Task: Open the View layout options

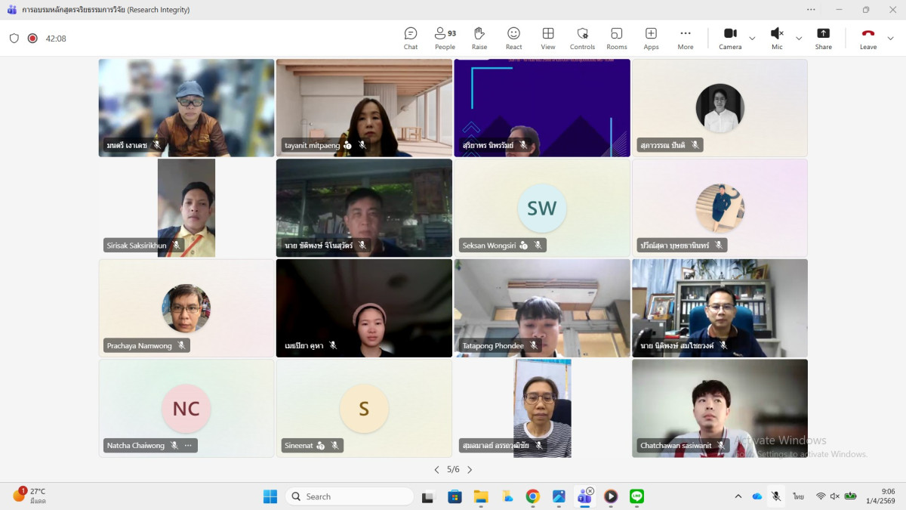Action: (548, 38)
